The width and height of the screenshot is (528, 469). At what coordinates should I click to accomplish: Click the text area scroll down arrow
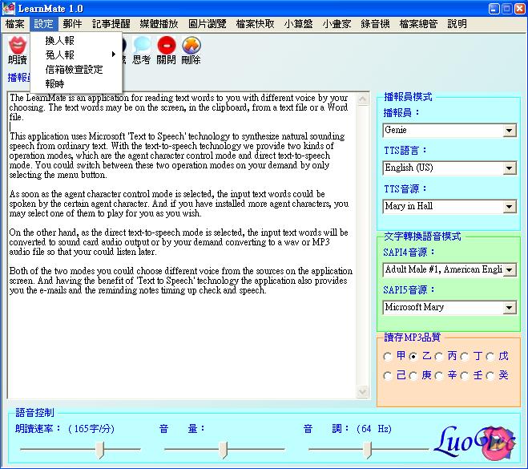point(363,392)
